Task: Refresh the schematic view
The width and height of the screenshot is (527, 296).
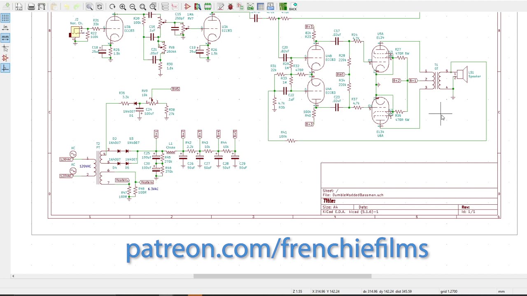Action: (112, 7)
